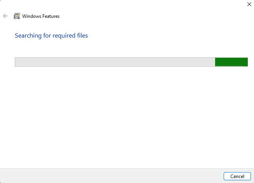The width and height of the screenshot is (254, 183).
Task: Click the far end of the green progress block
Action: pos(247,62)
